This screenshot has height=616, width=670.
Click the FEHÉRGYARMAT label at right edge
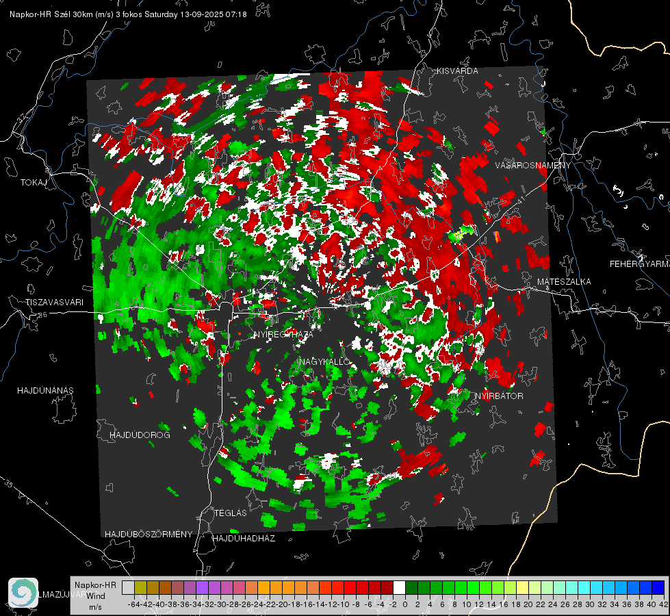point(639,264)
